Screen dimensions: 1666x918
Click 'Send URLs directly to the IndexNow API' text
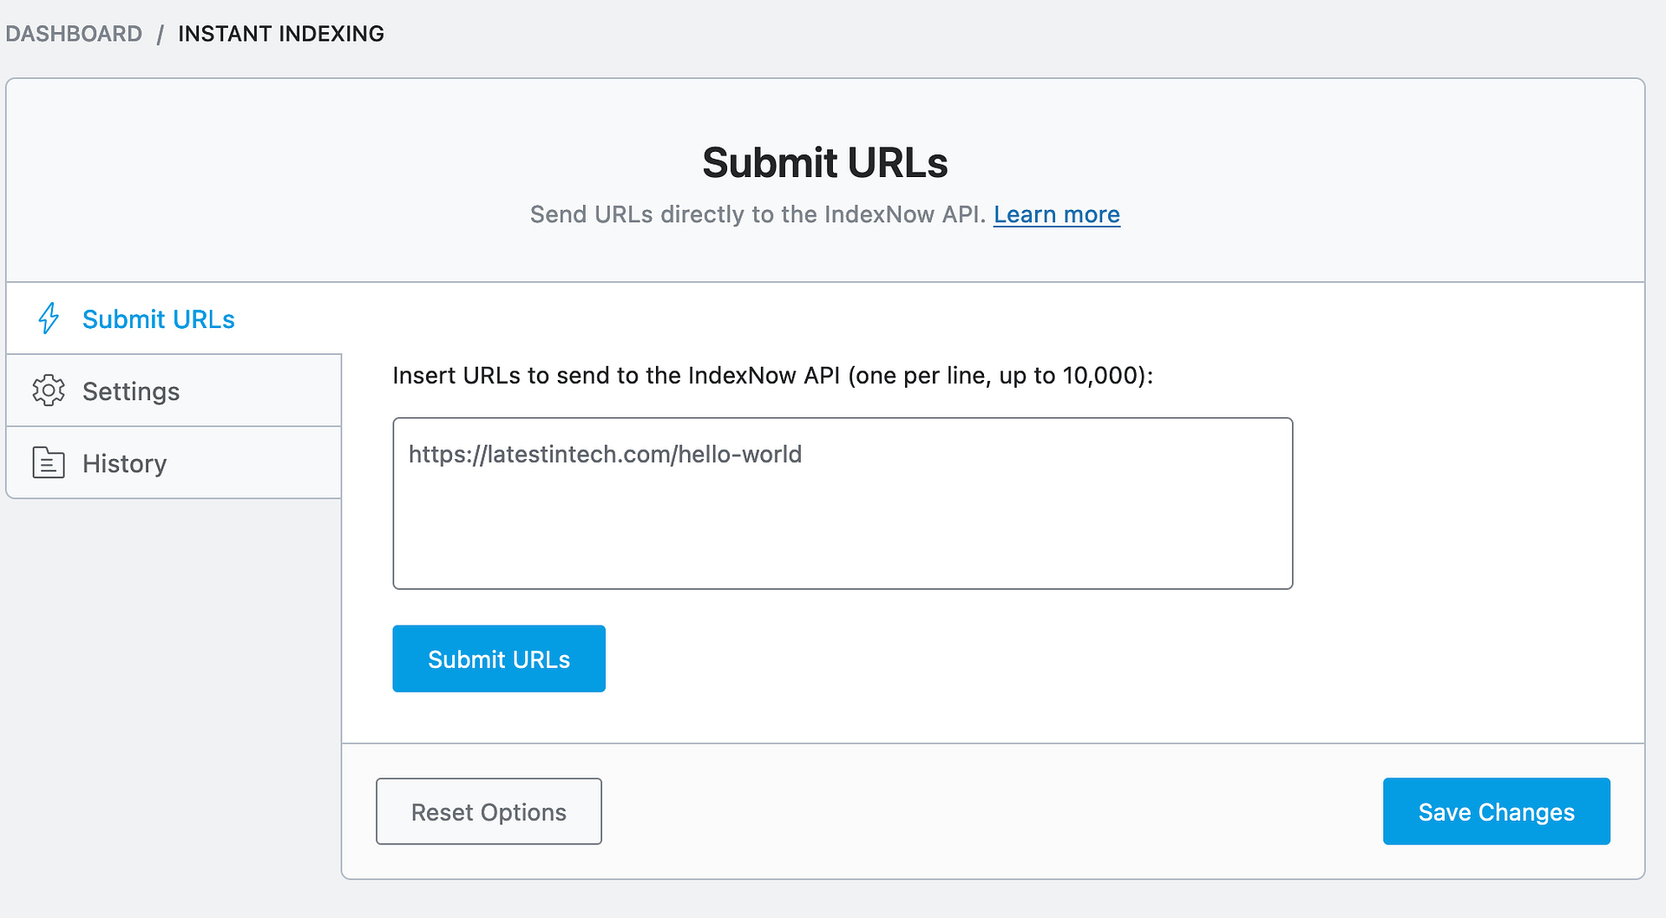point(758,214)
